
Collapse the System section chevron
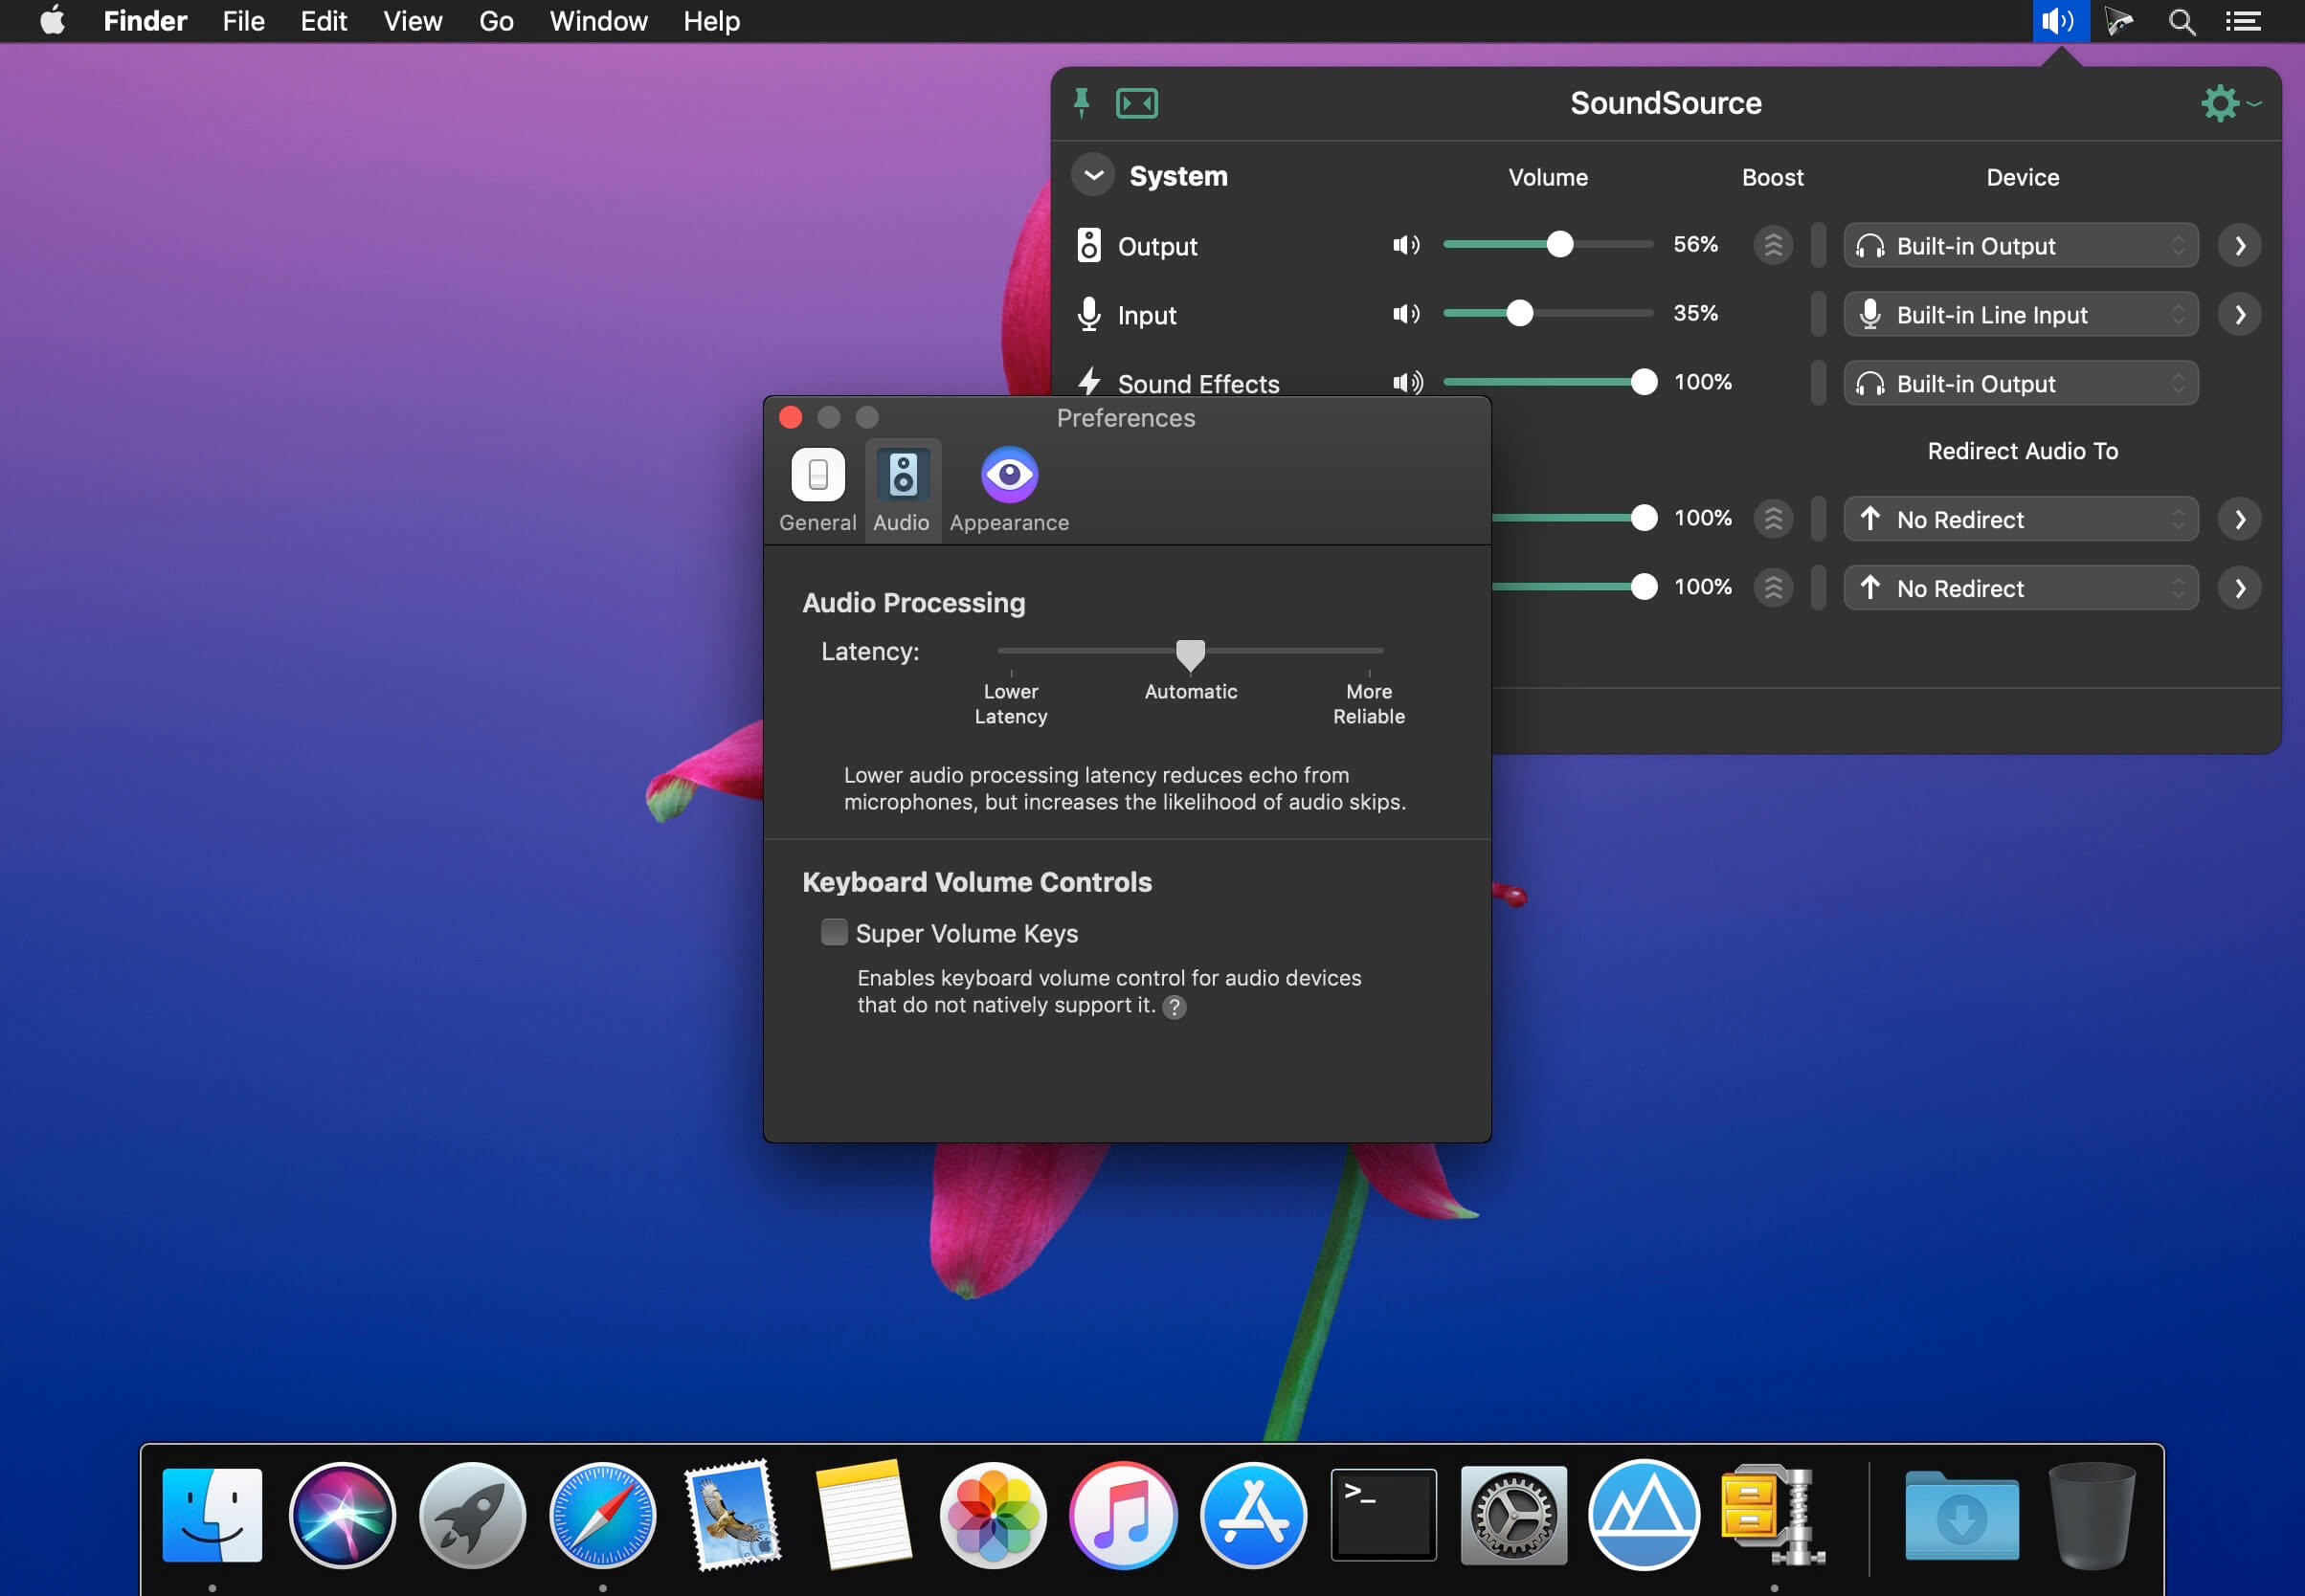pyautogui.click(x=1092, y=175)
